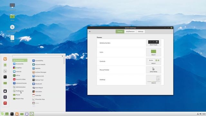Launch the Bluetooth app icon

(33, 84)
